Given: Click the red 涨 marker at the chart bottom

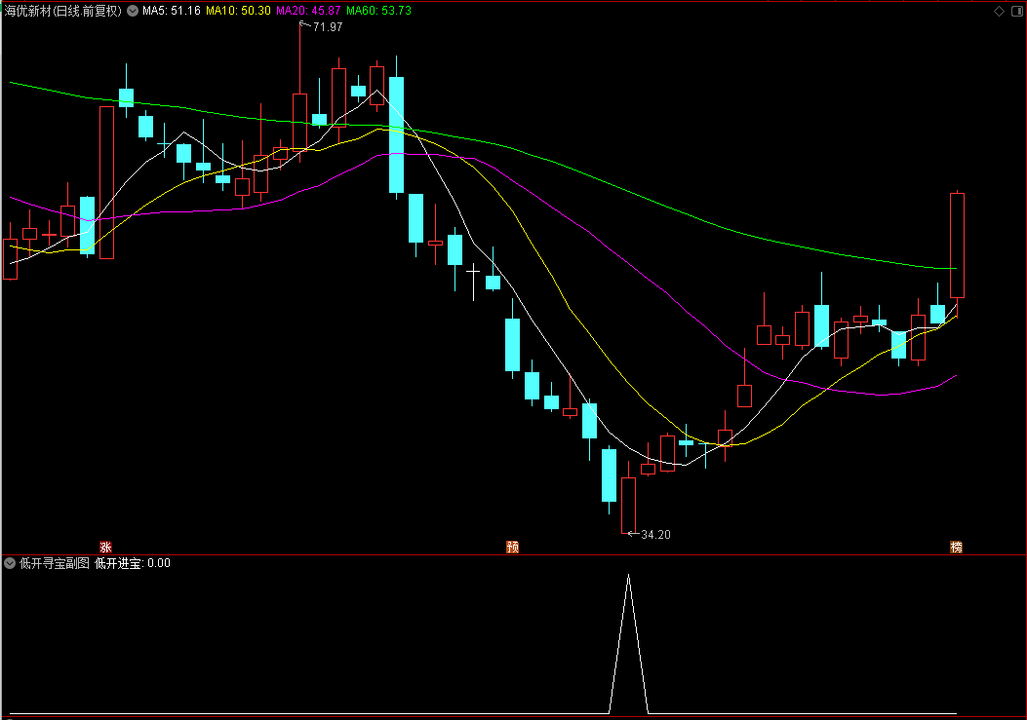Looking at the screenshot, I should pos(105,548).
